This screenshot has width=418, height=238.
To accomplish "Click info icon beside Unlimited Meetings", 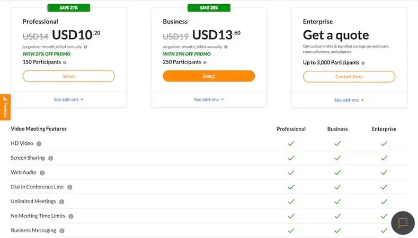I will click(x=61, y=202).
